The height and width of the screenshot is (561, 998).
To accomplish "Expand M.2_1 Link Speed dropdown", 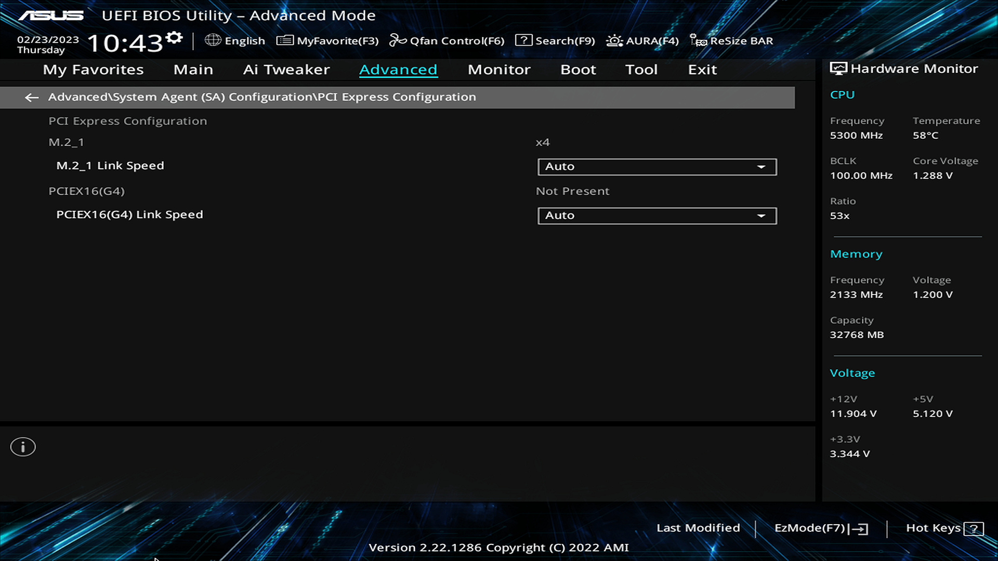I will (x=656, y=167).
